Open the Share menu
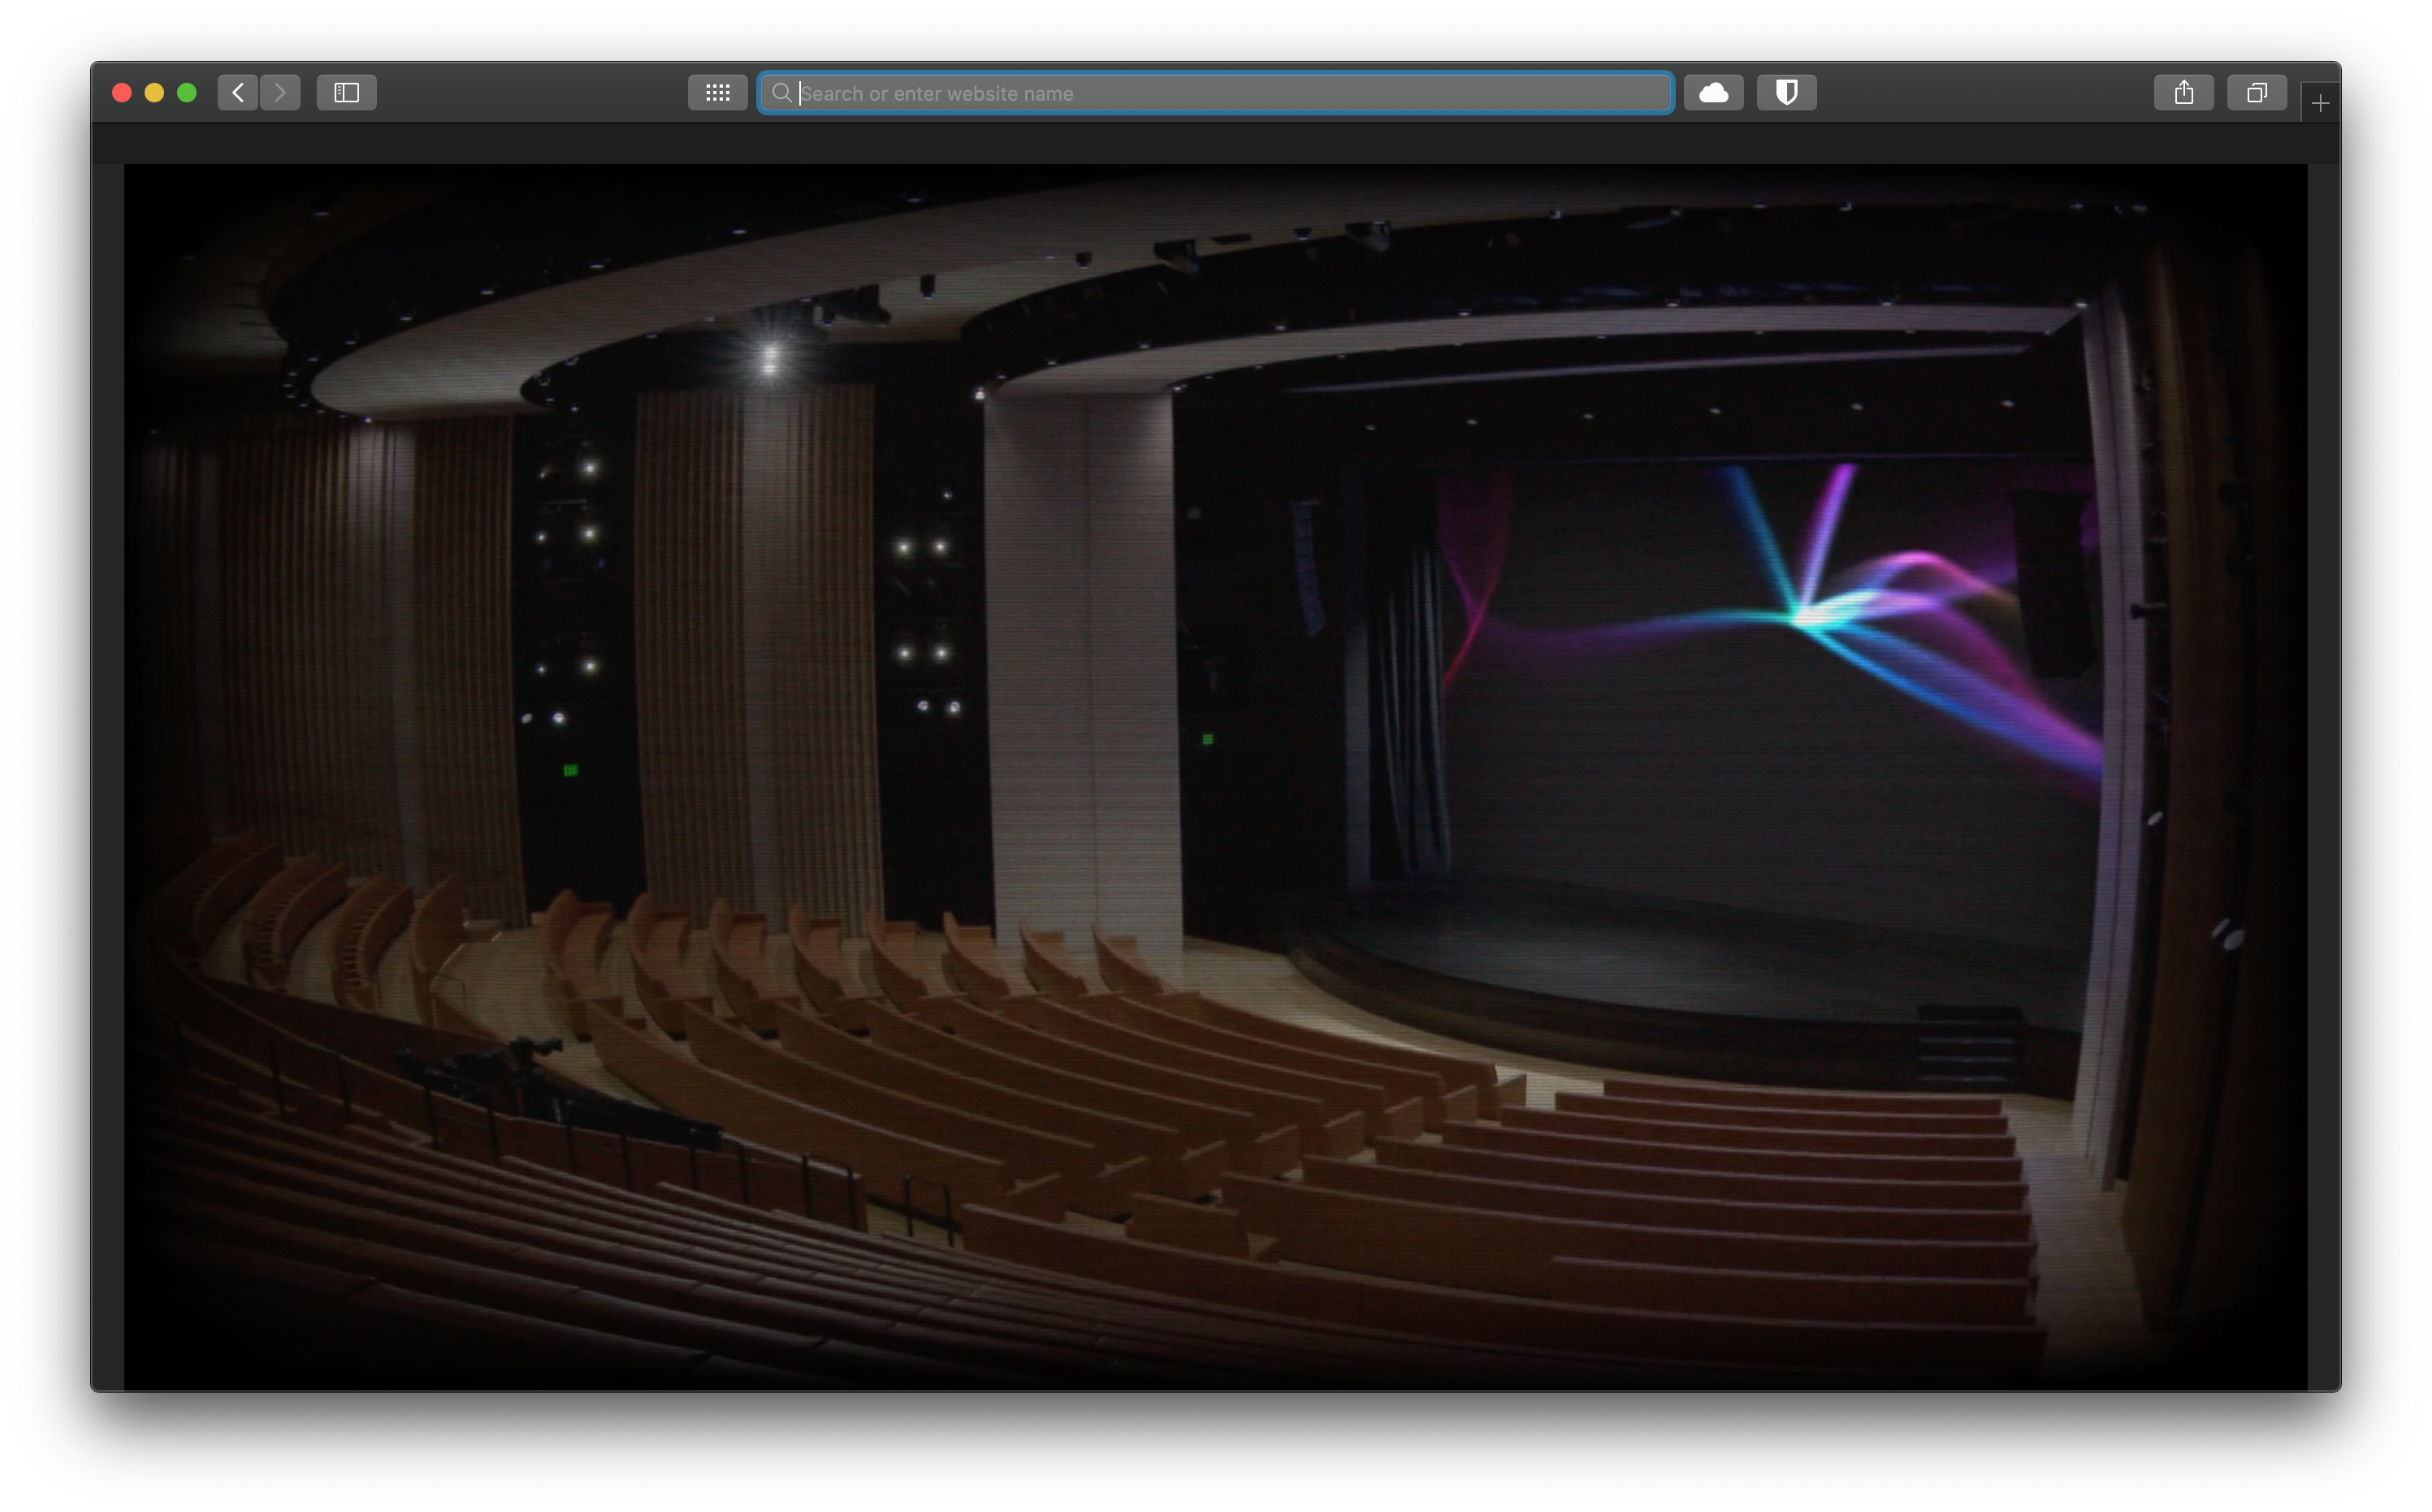Image resolution: width=2432 pixels, height=1512 pixels. pos(2184,93)
